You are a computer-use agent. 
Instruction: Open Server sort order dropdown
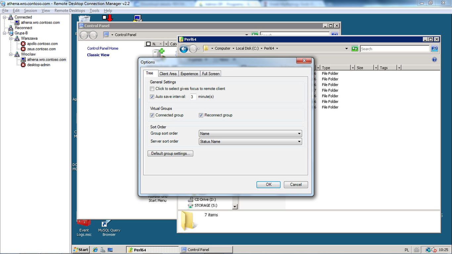pos(250,142)
